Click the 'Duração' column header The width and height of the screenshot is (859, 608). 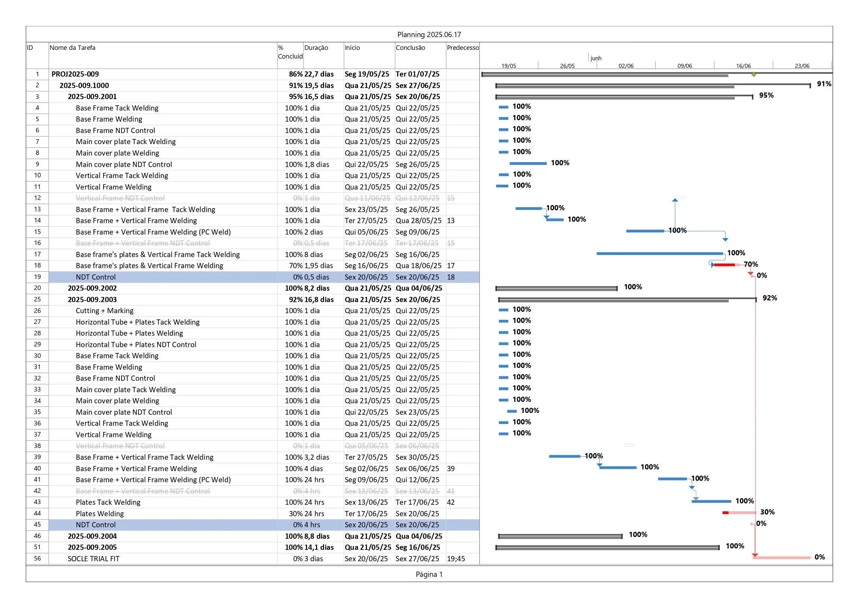click(316, 47)
